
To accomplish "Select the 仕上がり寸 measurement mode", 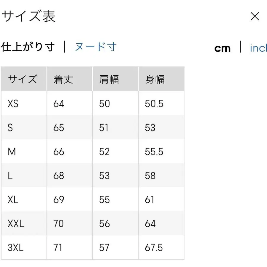I will pyautogui.click(x=28, y=47).
